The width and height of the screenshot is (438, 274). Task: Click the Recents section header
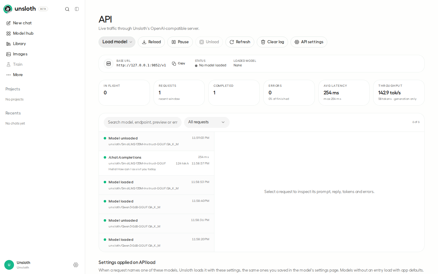(x=13, y=113)
